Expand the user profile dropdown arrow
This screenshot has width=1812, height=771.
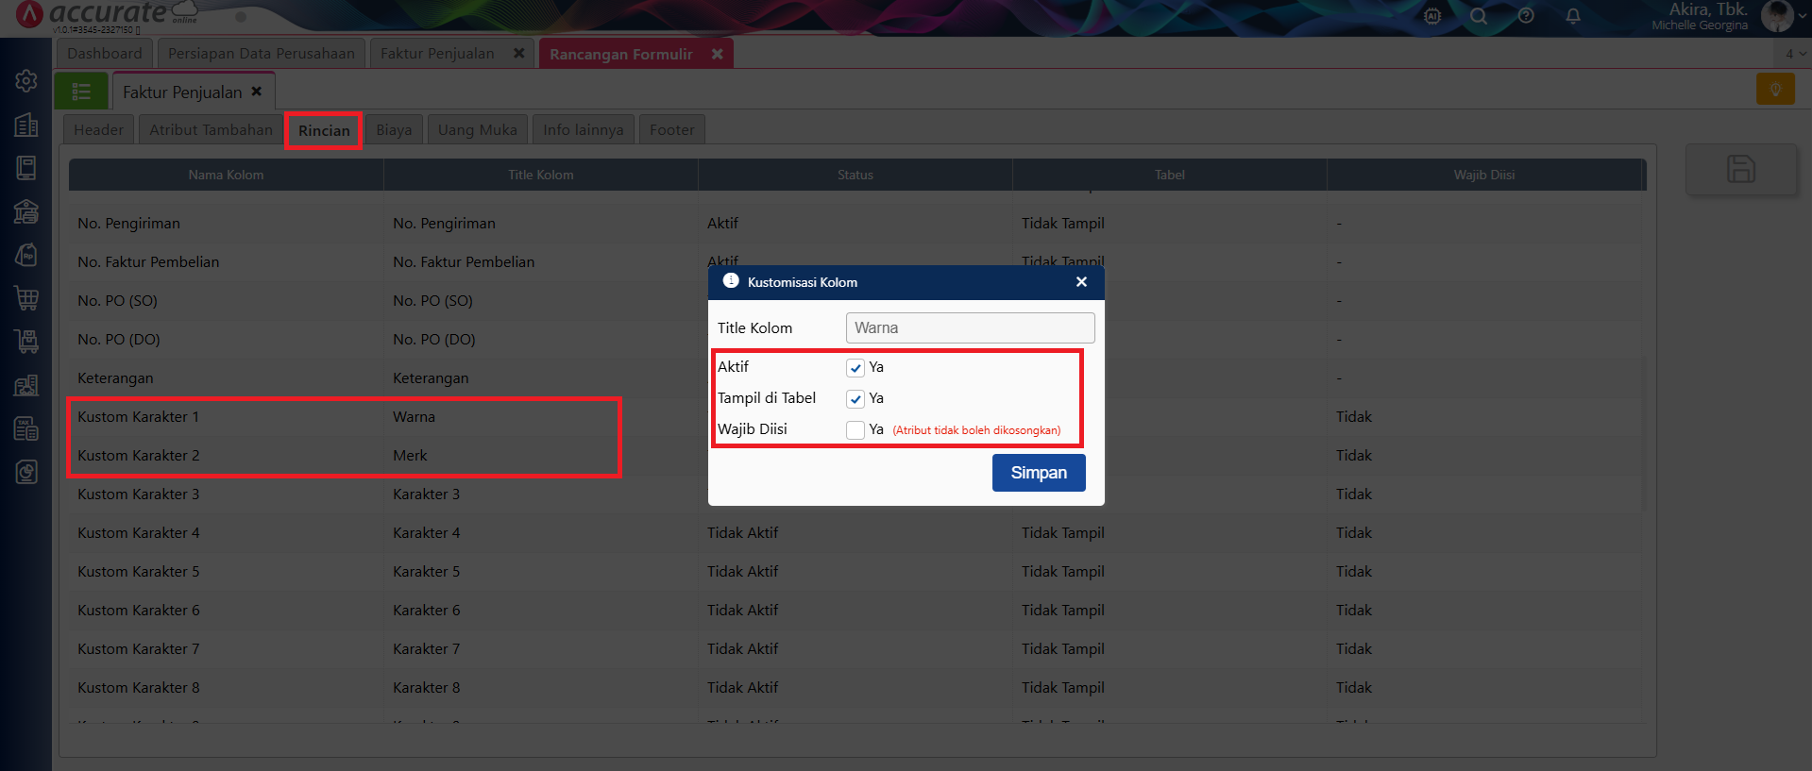point(1802,16)
